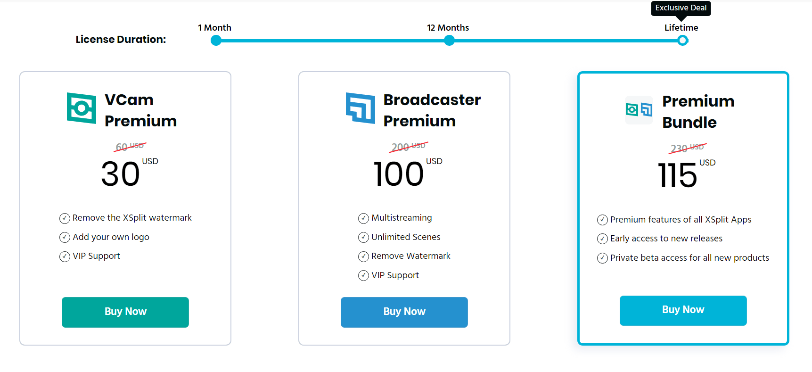Click the Premium Bundle card title
Image resolution: width=812 pixels, height=372 pixels.
[x=698, y=112]
